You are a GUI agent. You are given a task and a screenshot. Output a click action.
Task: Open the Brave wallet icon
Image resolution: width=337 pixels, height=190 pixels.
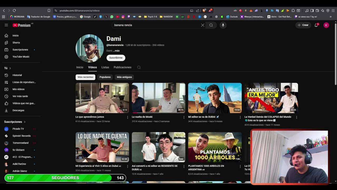(x=317, y=11)
